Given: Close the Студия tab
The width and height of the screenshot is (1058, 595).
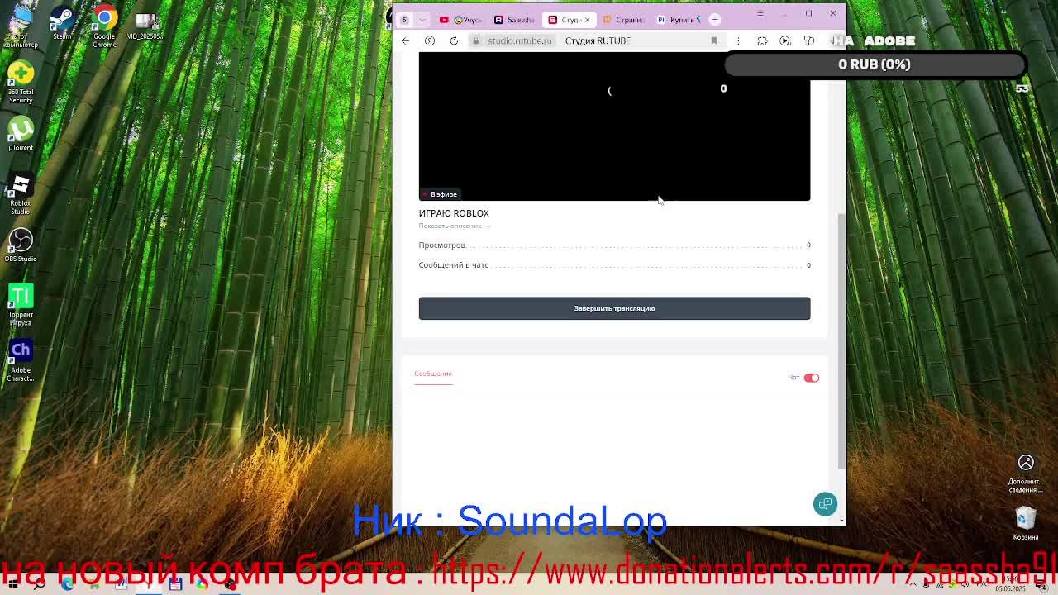Looking at the screenshot, I should click(587, 20).
